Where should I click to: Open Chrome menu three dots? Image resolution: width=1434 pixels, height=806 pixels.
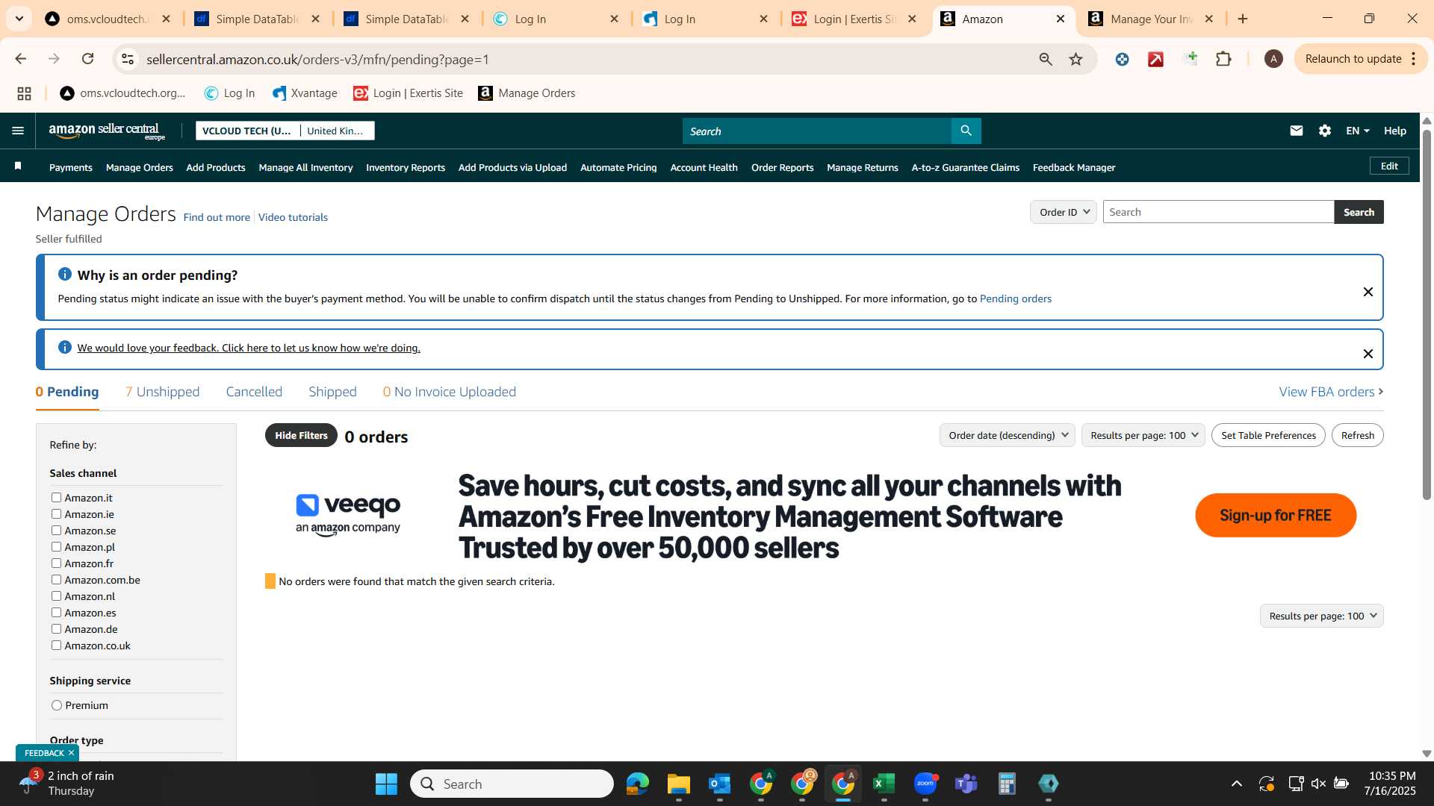coord(1414,59)
